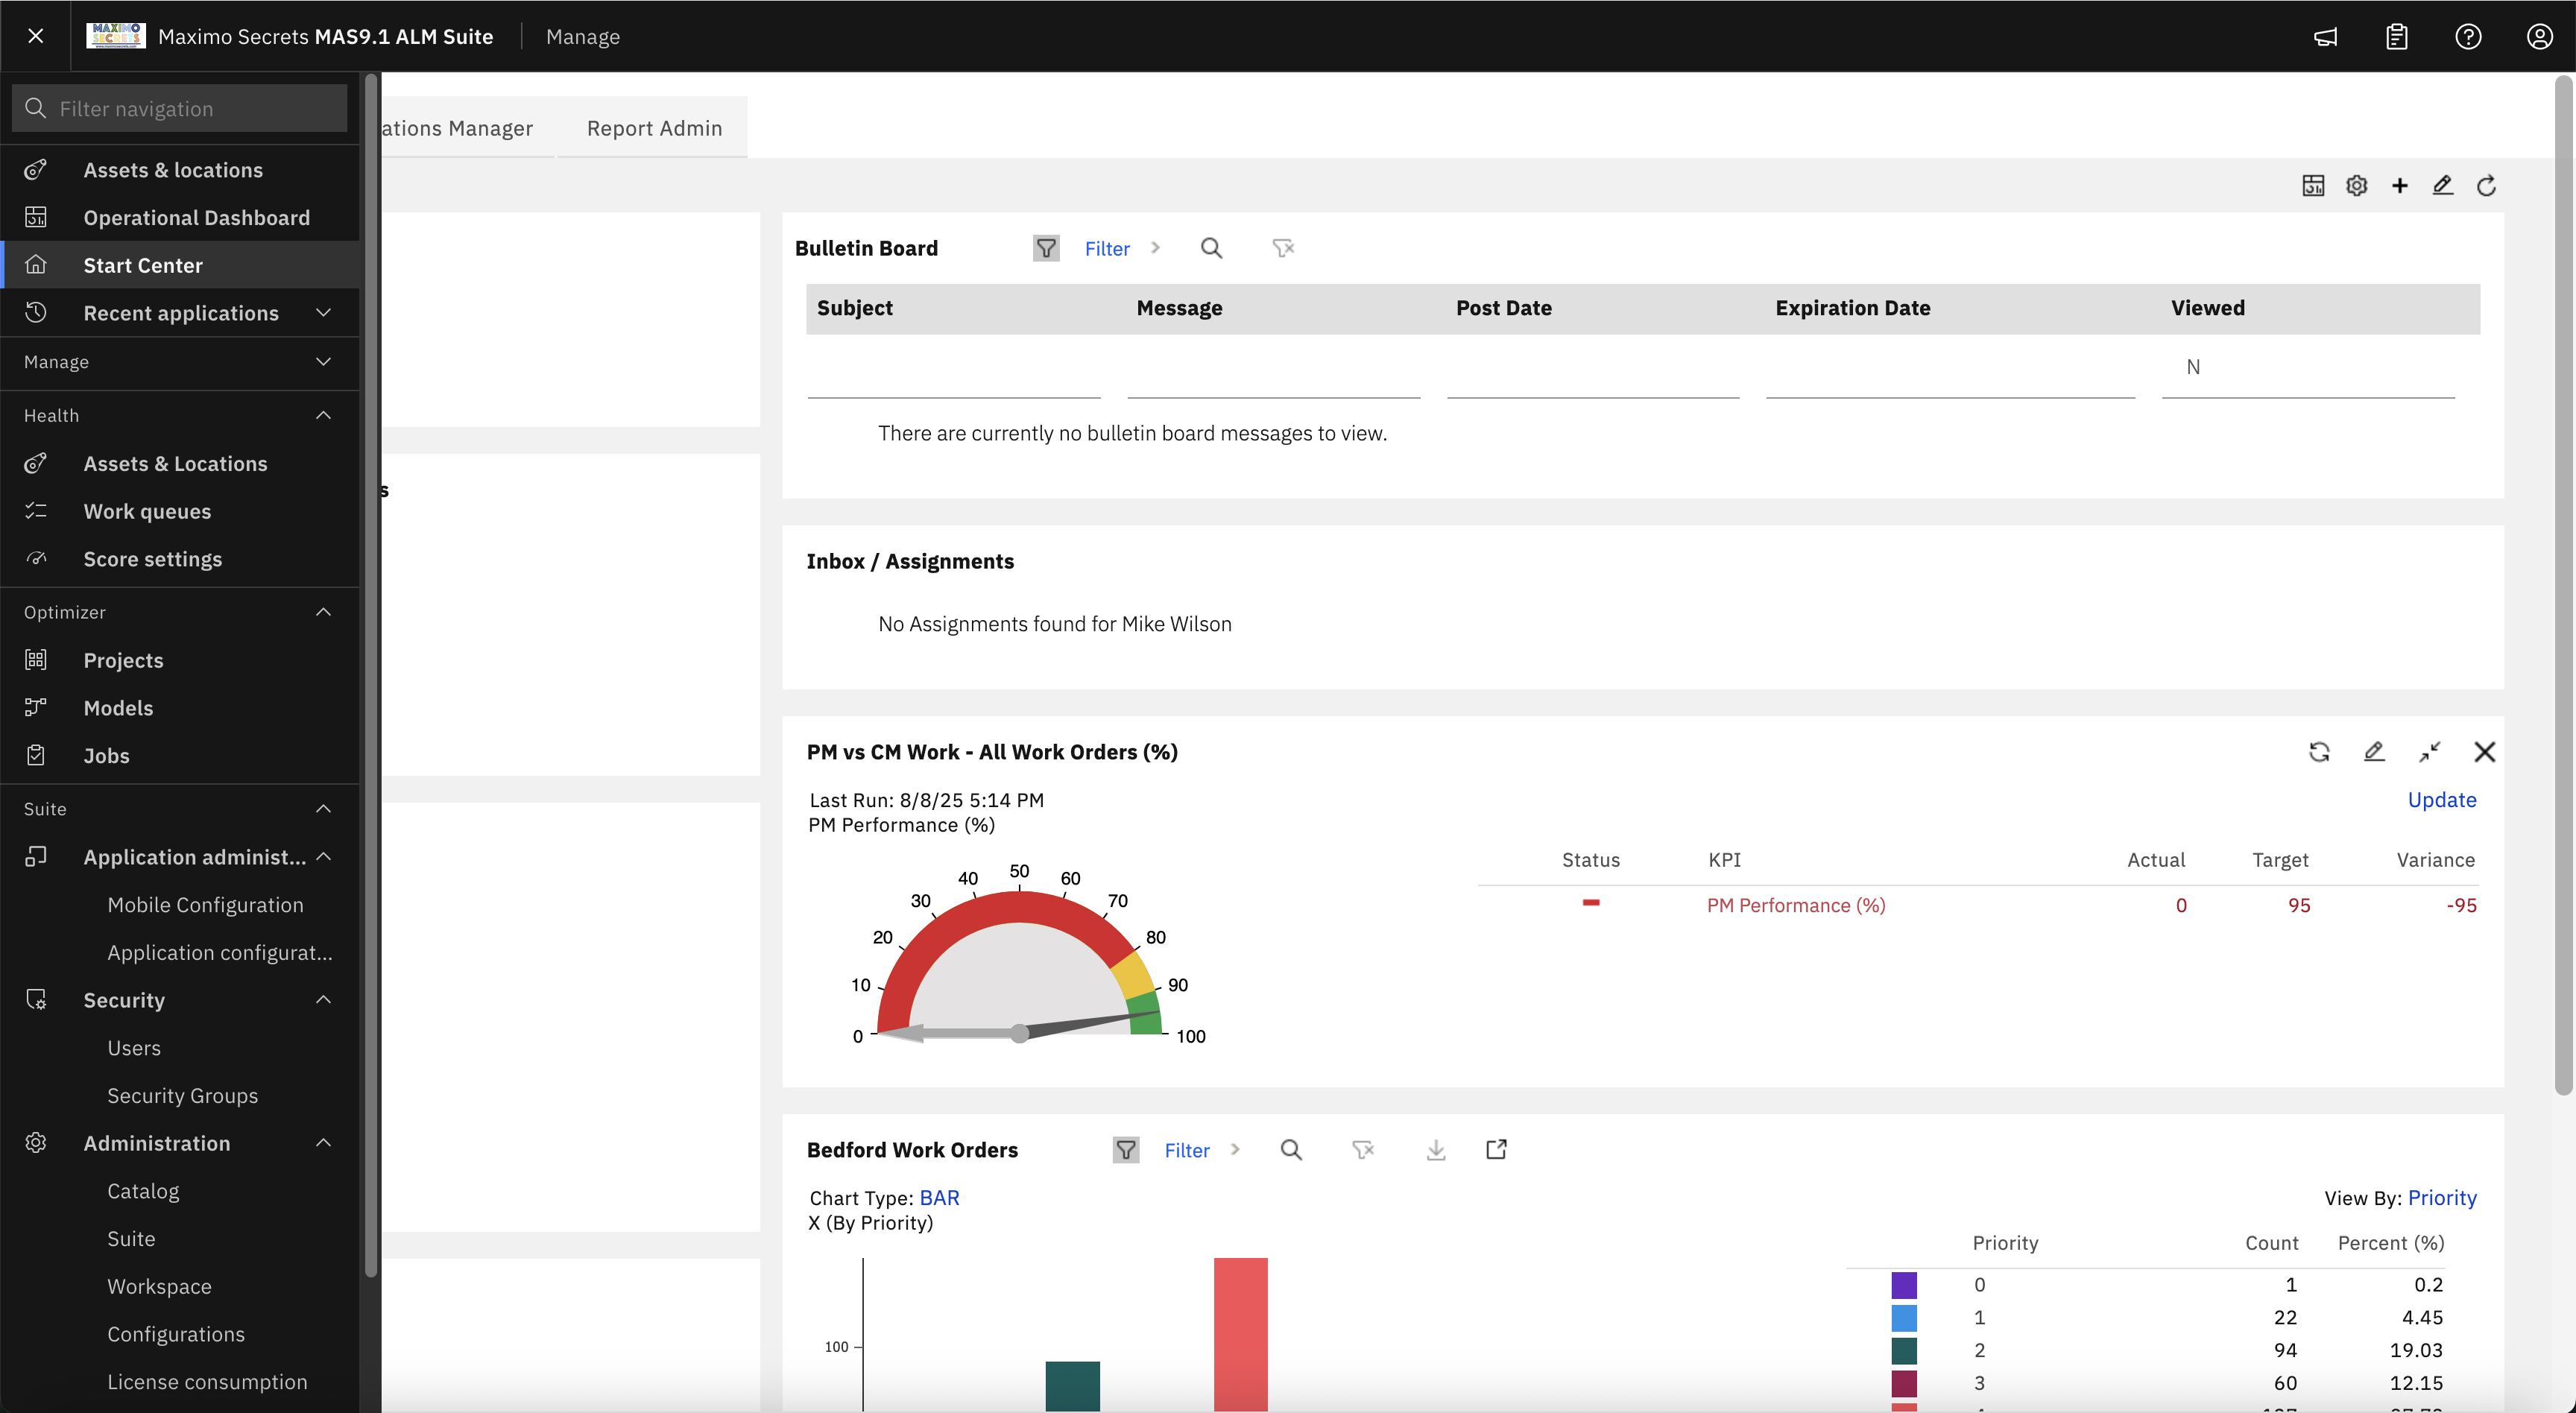Toggle the Bedford Work Orders filter
The image size is (2576, 1413).
[x=1125, y=1150]
